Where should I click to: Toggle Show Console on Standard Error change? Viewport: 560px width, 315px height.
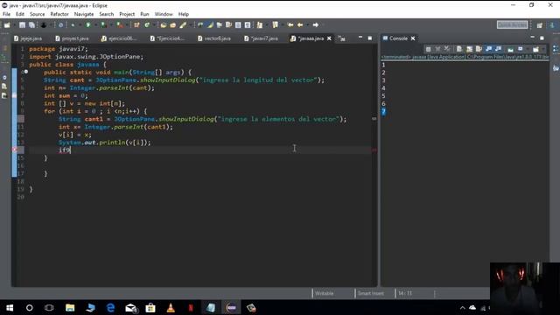499,49
